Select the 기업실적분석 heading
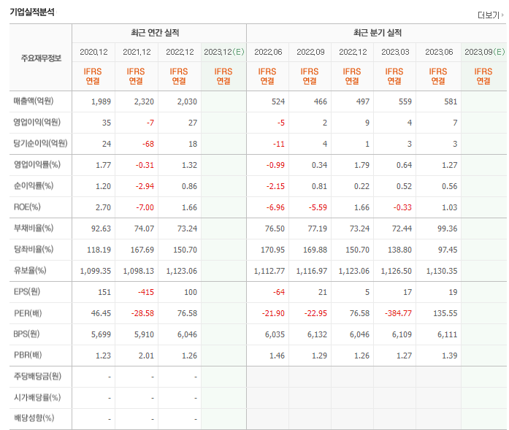Image resolution: width=509 pixels, height=430 pixels. (32, 12)
